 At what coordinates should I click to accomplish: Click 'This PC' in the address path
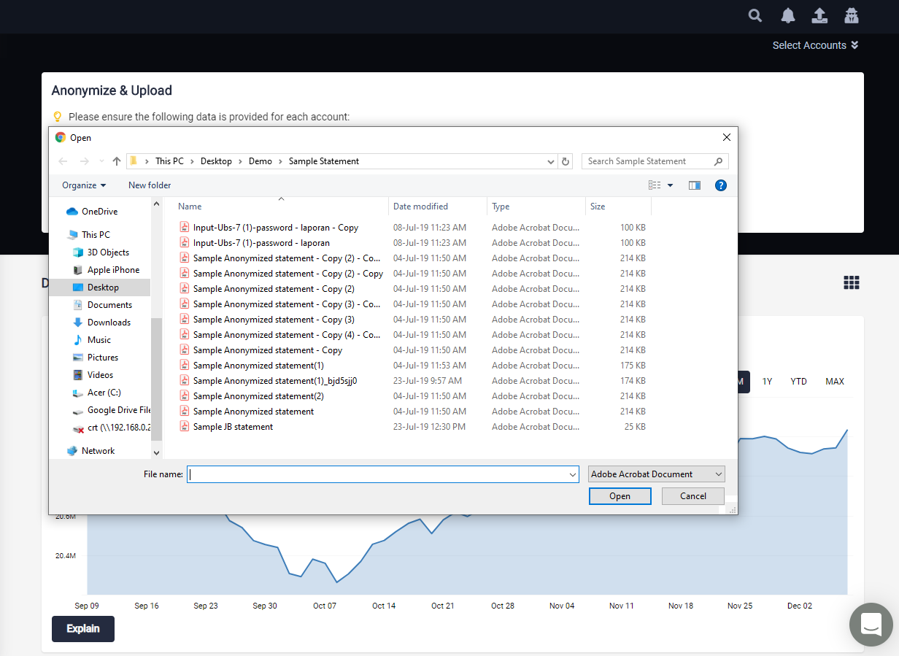(x=169, y=161)
